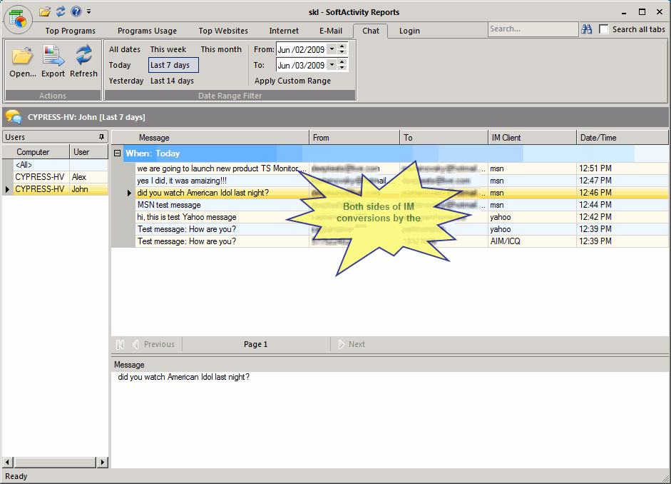
Task: Click the Next page button
Action: coord(352,344)
